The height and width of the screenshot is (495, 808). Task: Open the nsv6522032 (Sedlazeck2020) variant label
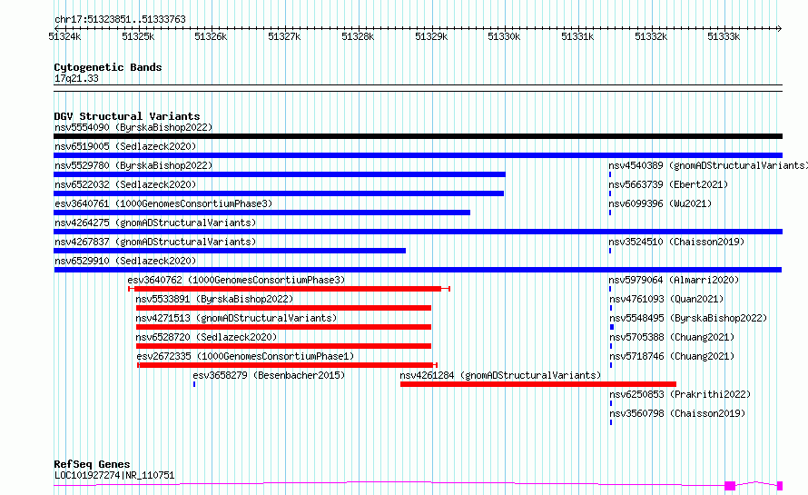click(x=125, y=184)
